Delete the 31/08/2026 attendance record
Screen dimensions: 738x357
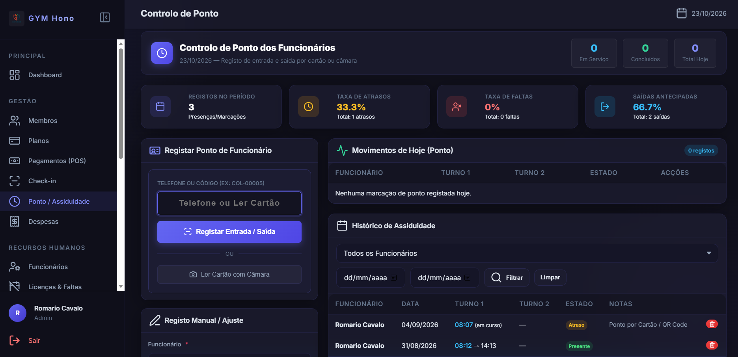[712, 345]
